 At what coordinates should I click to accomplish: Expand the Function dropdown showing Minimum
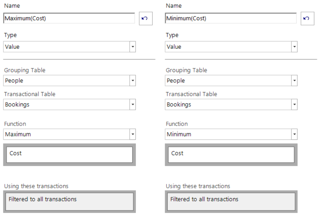[x=294, y=134]
